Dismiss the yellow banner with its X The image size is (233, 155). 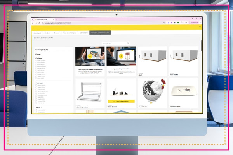click(200, 27)
